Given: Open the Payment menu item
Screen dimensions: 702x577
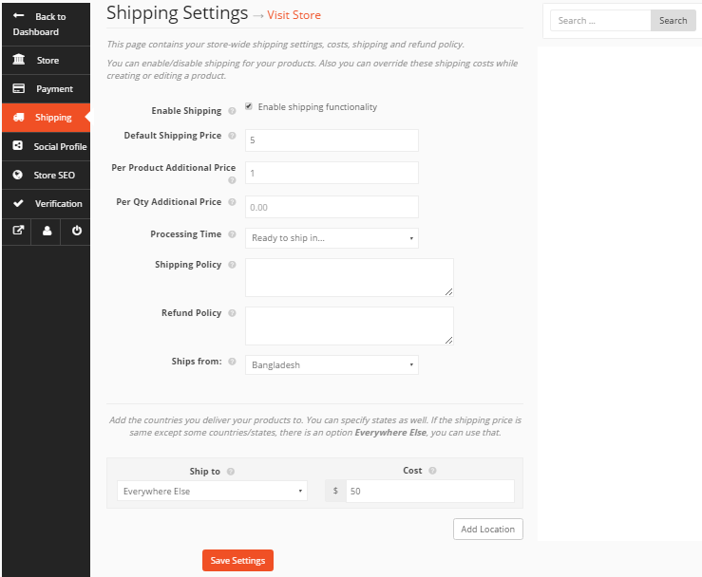Looking at the screenshot, I should coord(46,89).
